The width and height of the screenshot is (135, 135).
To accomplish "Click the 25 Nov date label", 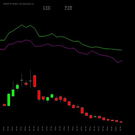I will pos(90,129).
